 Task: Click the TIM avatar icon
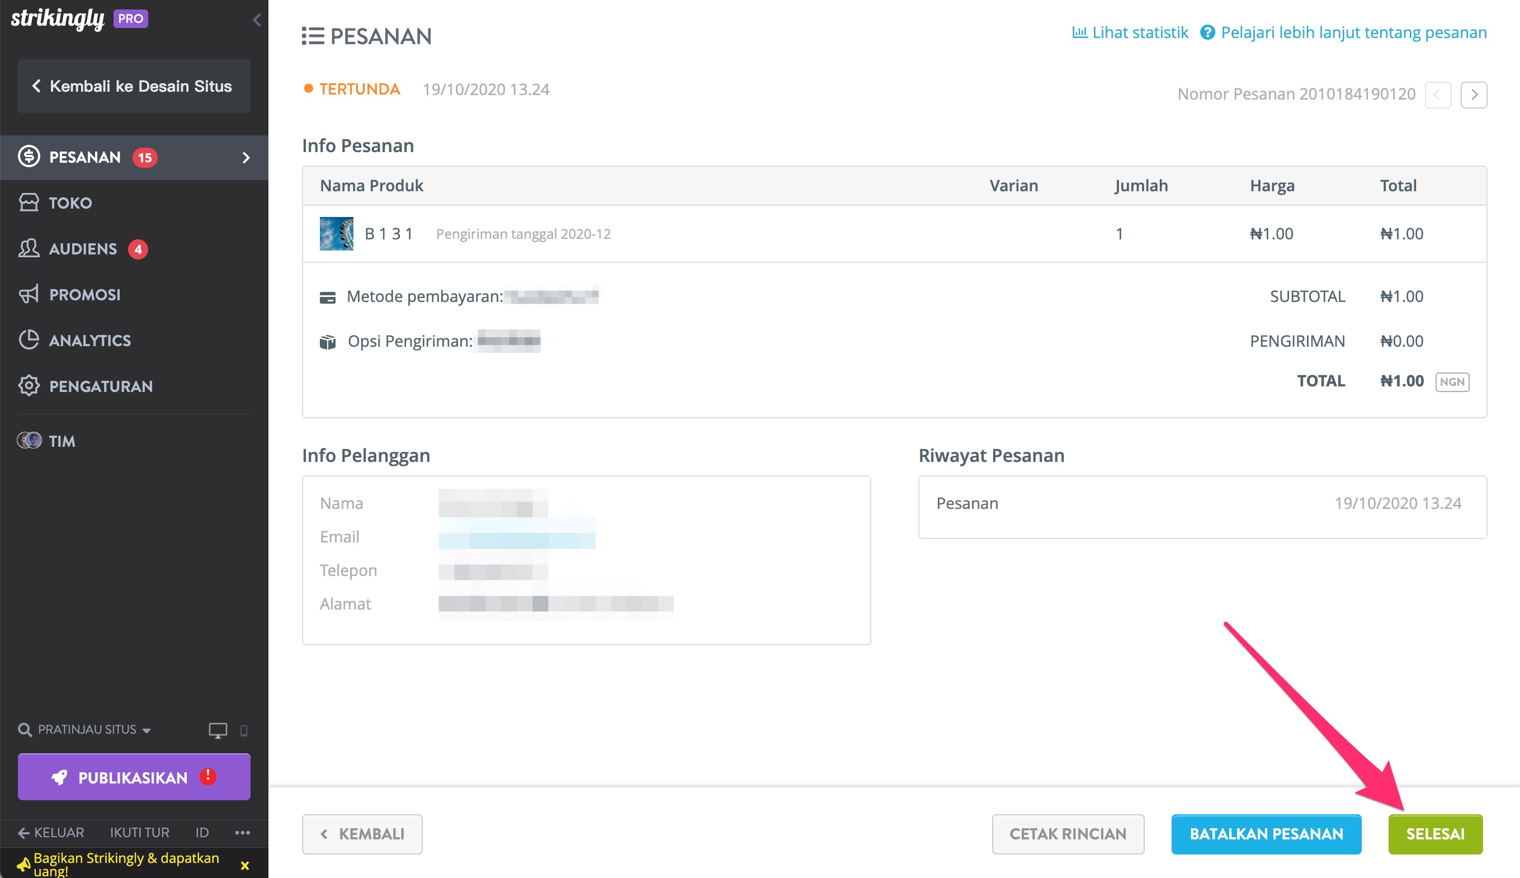29,441
